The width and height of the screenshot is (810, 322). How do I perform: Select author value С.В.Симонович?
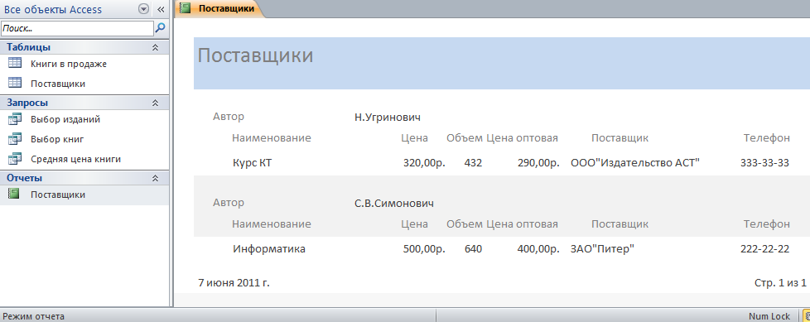(x=394, y=204)
